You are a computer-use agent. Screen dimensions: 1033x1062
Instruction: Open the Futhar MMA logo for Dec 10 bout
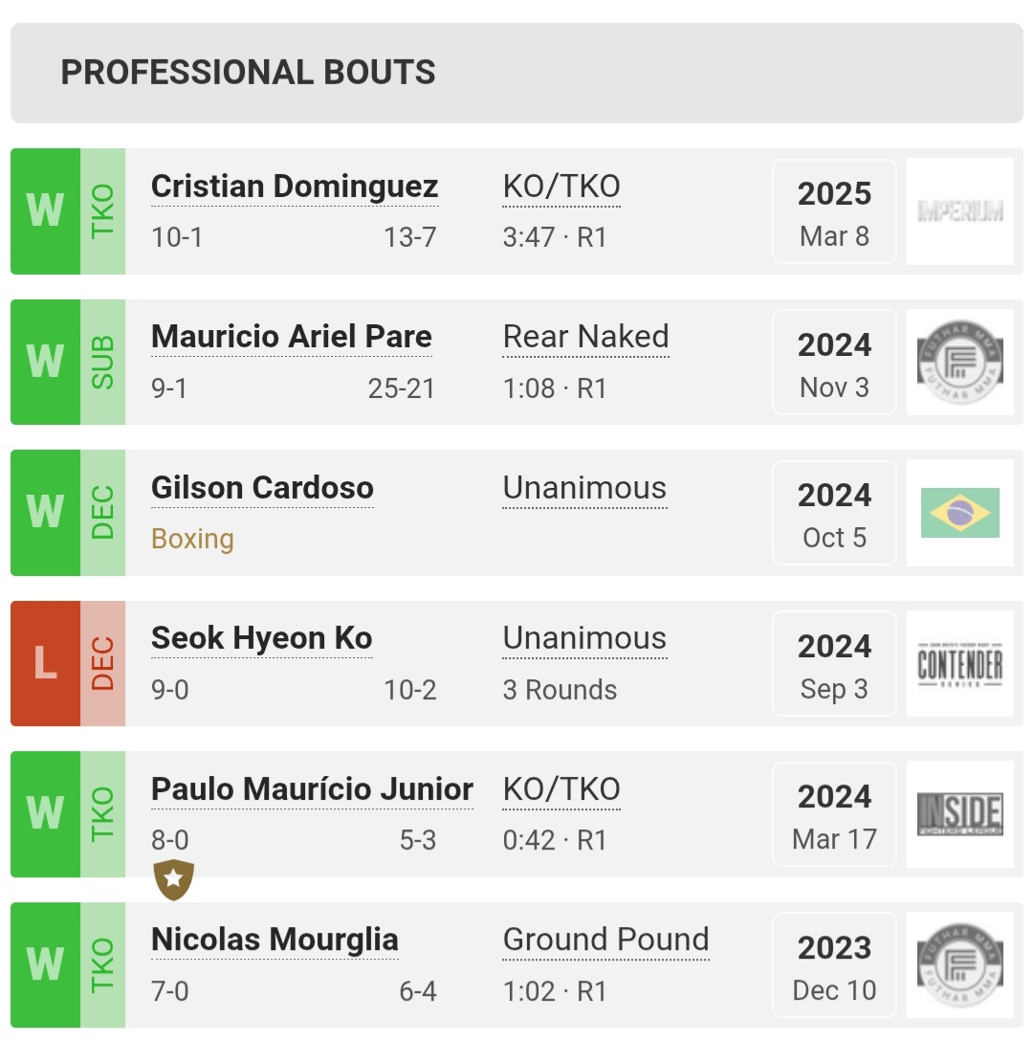tap(959, 965)
